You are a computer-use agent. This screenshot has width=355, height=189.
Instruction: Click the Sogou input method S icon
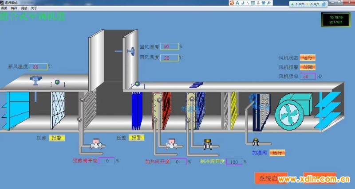click(x=231, y=3)
